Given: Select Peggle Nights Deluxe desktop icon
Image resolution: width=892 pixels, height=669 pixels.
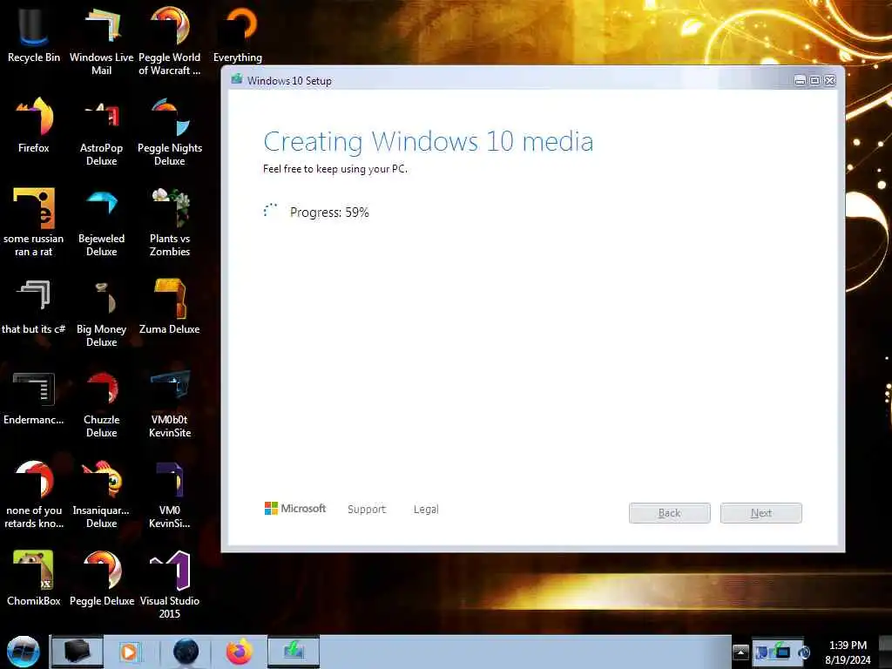Looking at the screenshot, I should coord(170,131).
